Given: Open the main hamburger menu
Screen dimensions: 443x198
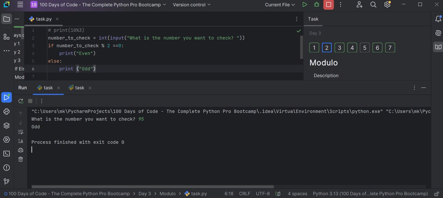Looking at the screenshot, I should point(20,5).
